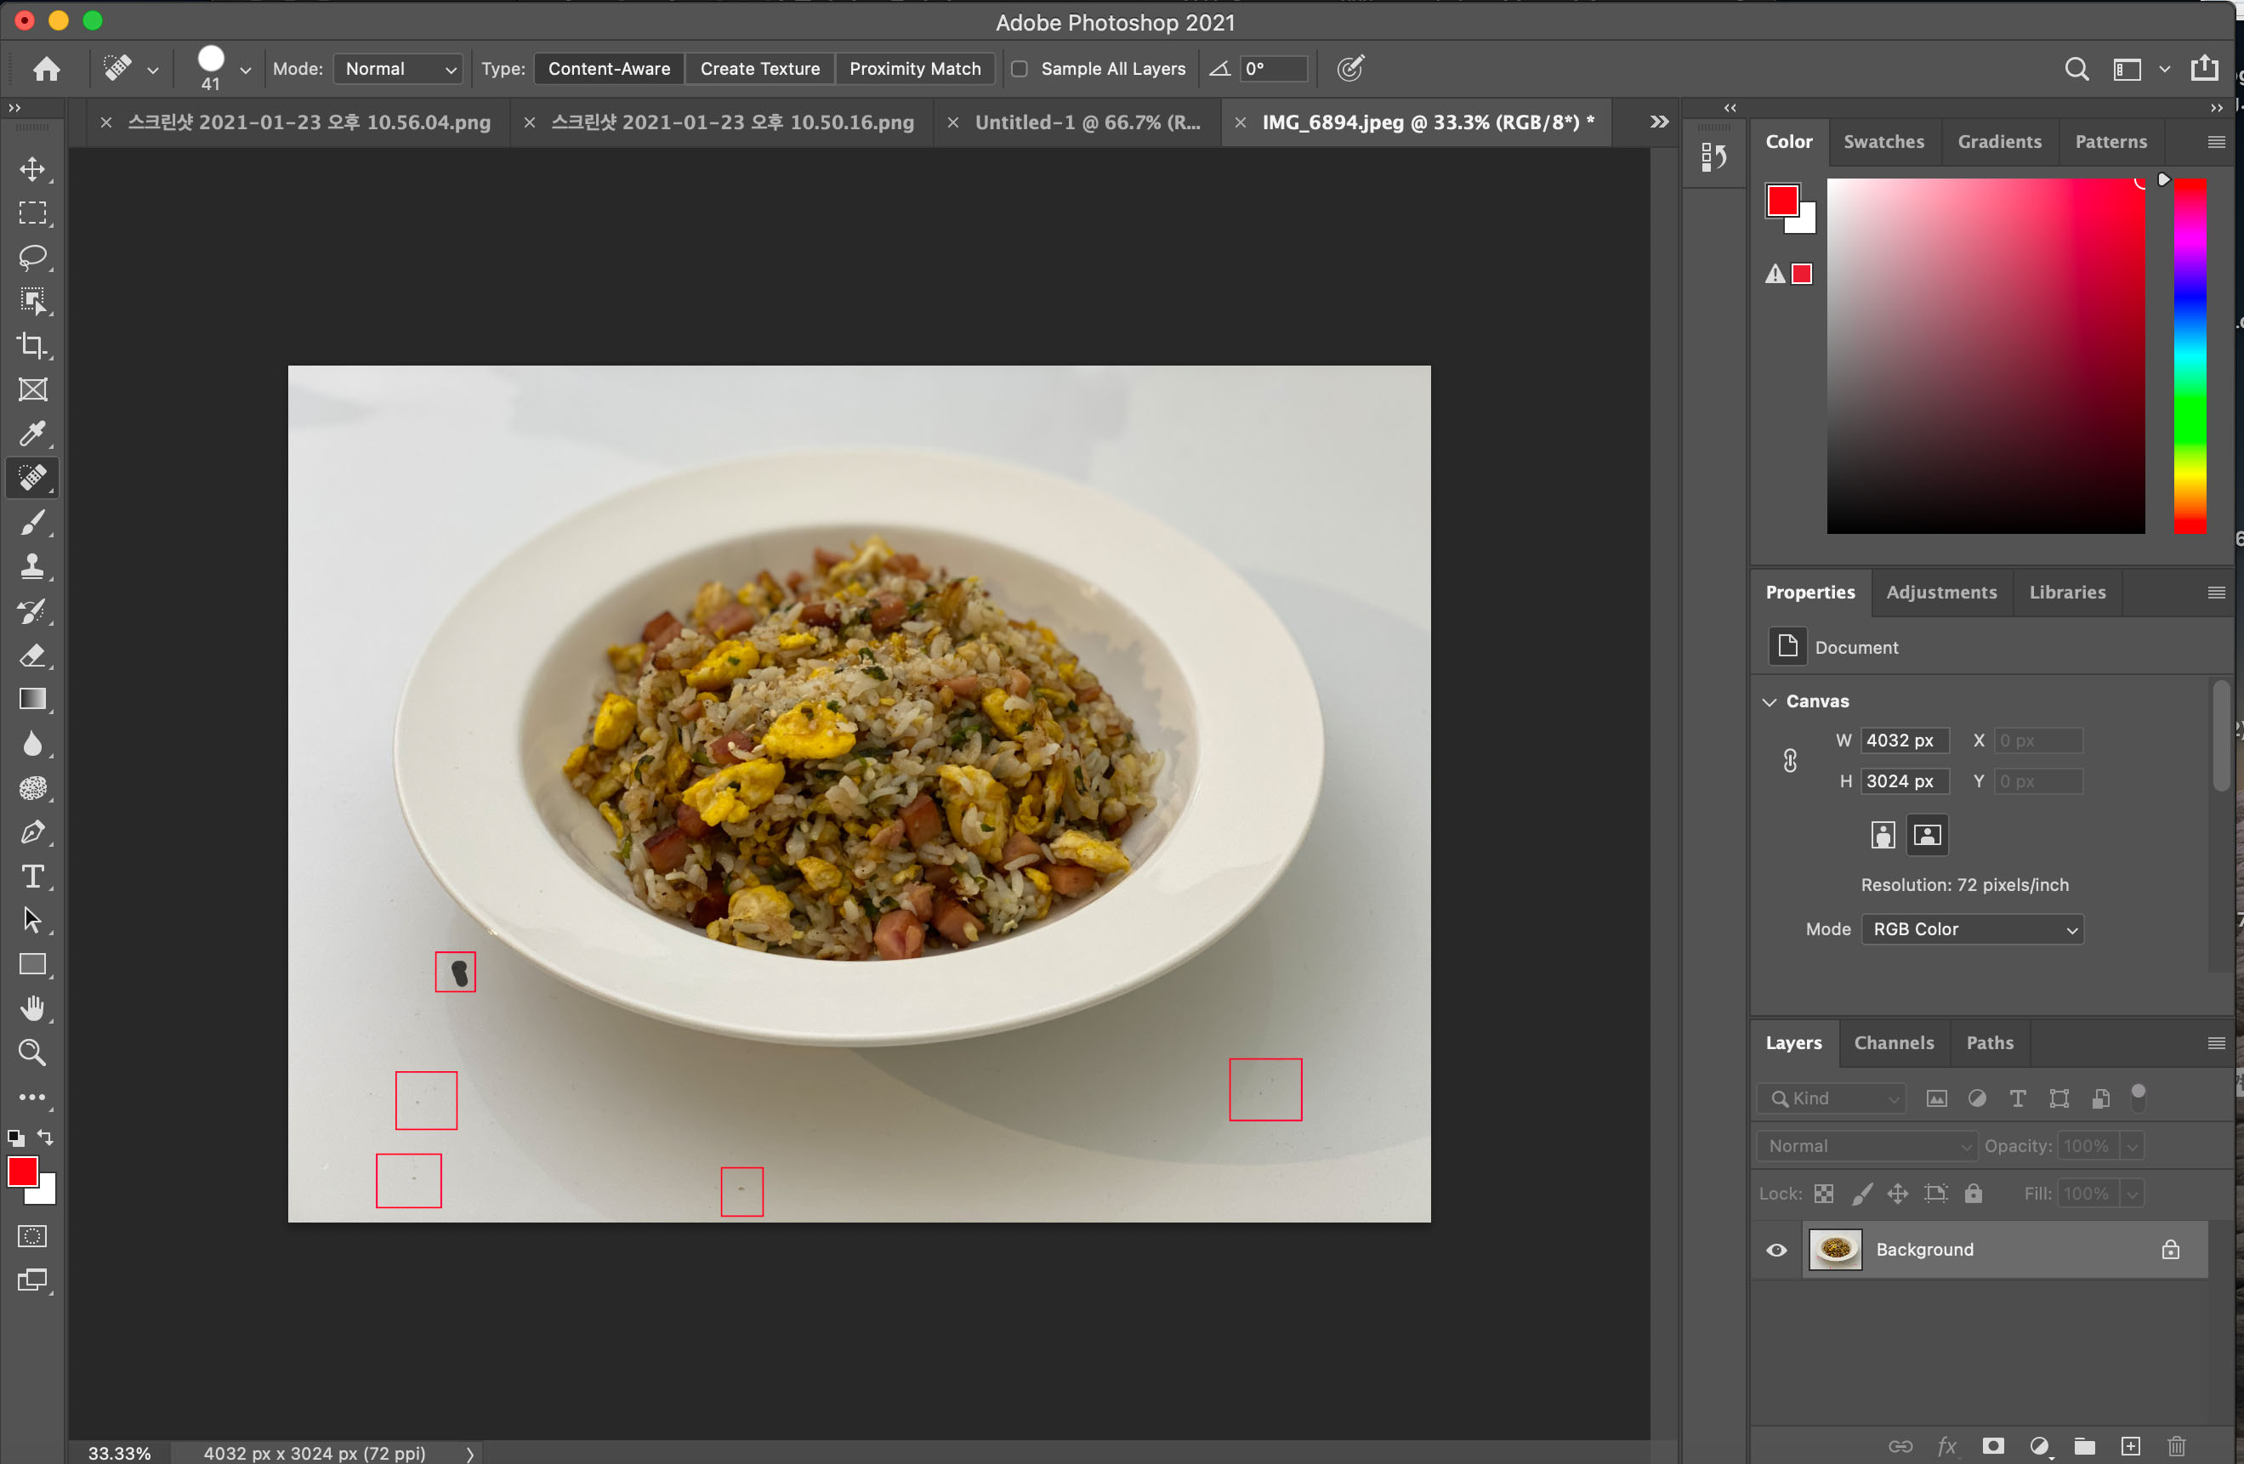Choose Create Texture type
2244x1464 pixels.
tap(759, 69)
